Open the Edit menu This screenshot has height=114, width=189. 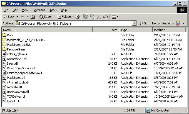[x=15, y=10]
